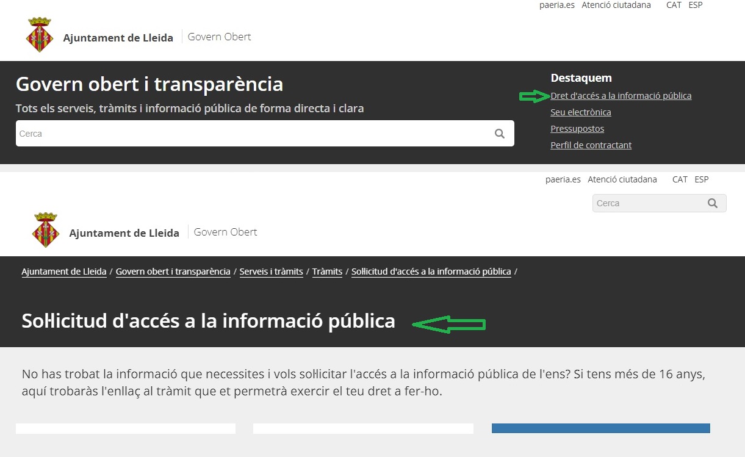Click the Sol·licitud d'accés a la informació pública breadcrumb
Screen dimensions: 745x457
(431, 272)
